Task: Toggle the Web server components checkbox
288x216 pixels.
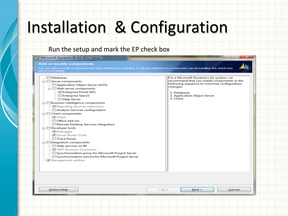Action: (54, 89)
